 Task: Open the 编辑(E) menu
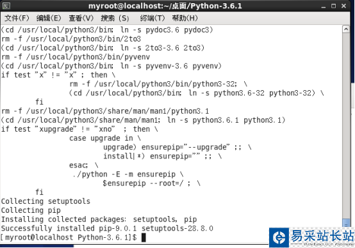click(x=49, y=18)
